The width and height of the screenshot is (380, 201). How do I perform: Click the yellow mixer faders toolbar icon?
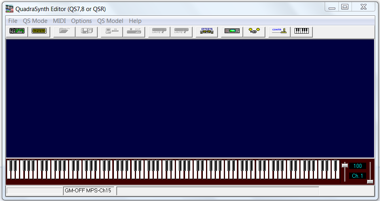39,31
